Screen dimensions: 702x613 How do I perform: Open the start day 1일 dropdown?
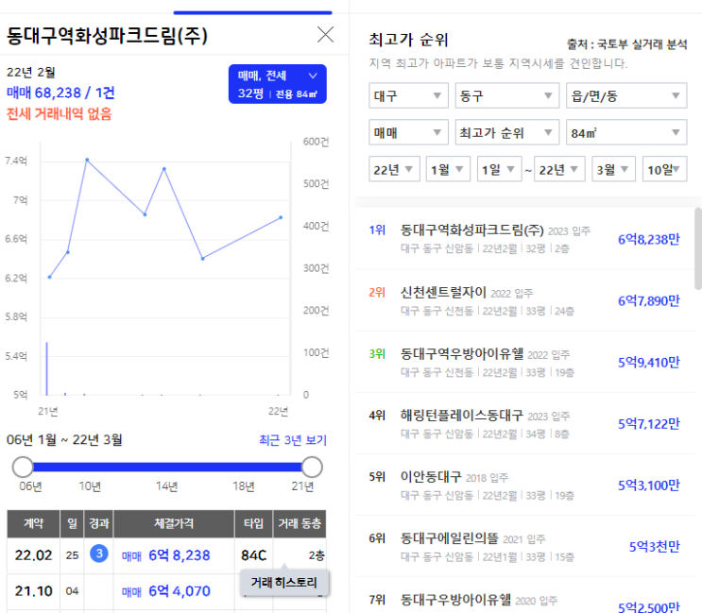coord(499,169)
